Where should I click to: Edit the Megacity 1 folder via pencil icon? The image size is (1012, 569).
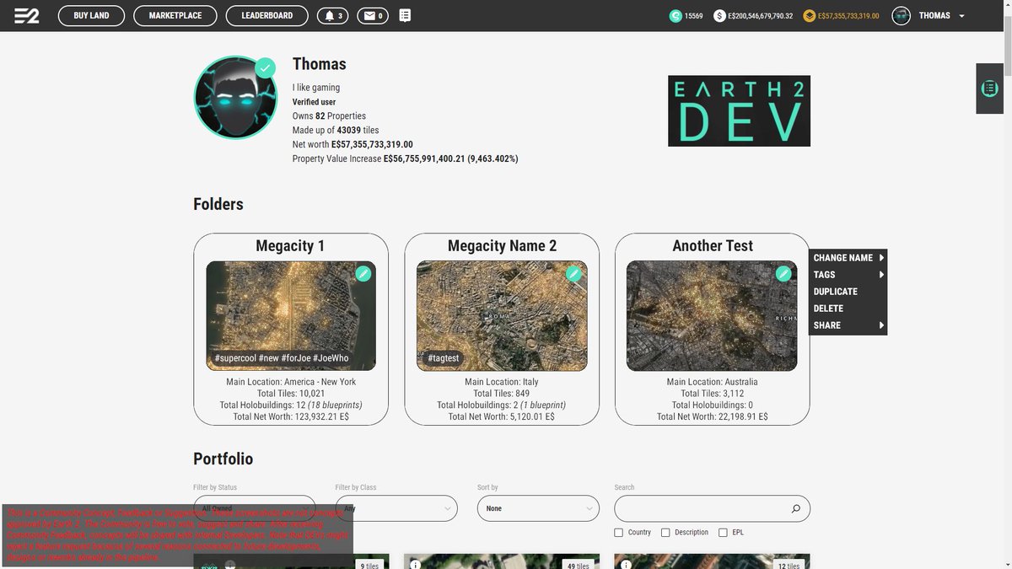363,274
